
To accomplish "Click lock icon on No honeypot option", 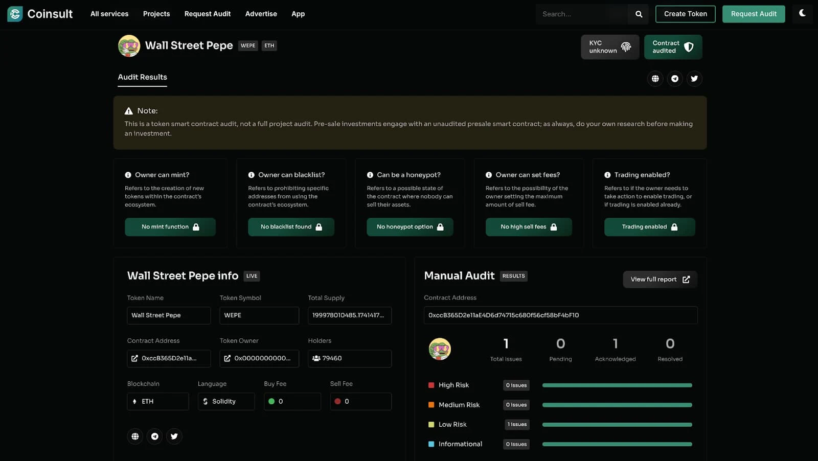I will (x=440, y=227).
